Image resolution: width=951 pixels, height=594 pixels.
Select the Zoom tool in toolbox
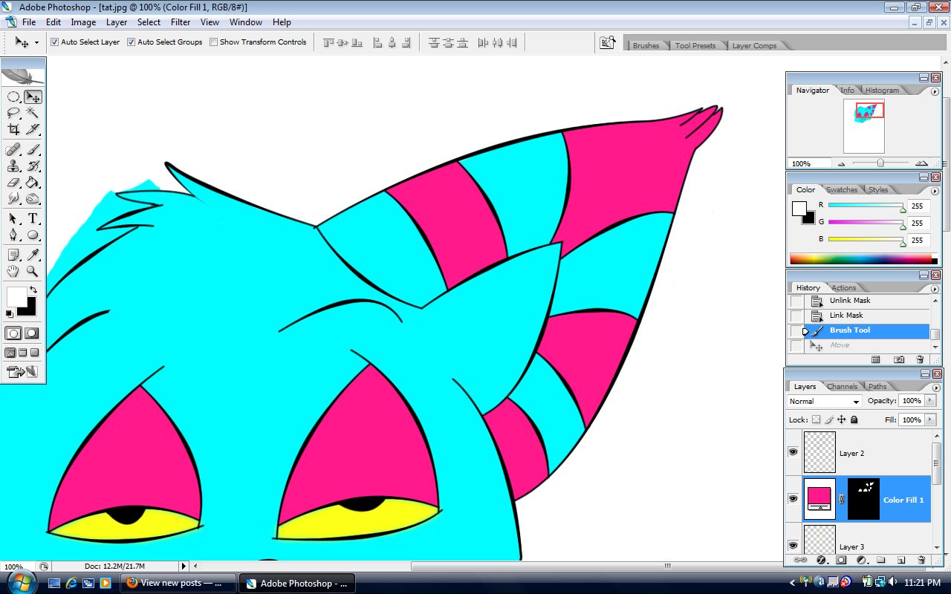point(33,272)
